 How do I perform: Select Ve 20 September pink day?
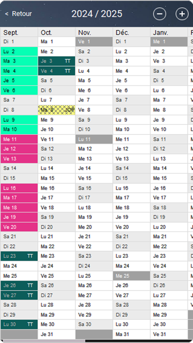click(19, 227)
